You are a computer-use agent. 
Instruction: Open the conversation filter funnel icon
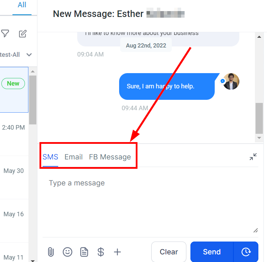point(5,33)
